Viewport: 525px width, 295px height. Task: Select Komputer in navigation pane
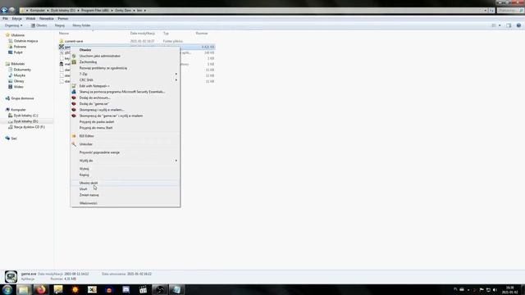pos(18,110)
